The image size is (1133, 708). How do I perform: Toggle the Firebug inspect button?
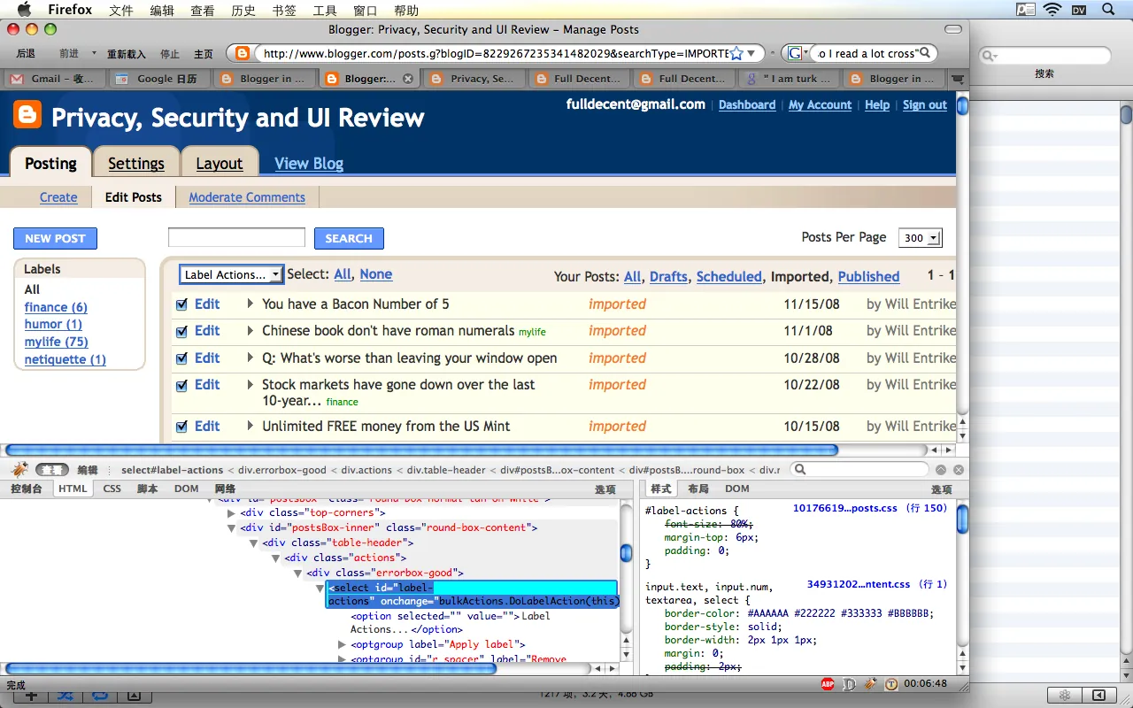[x=52, y=470]
